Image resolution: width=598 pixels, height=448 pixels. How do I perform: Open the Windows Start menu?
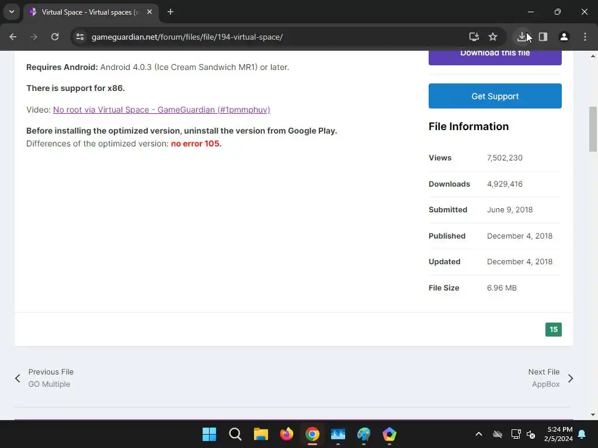[210, 434]
